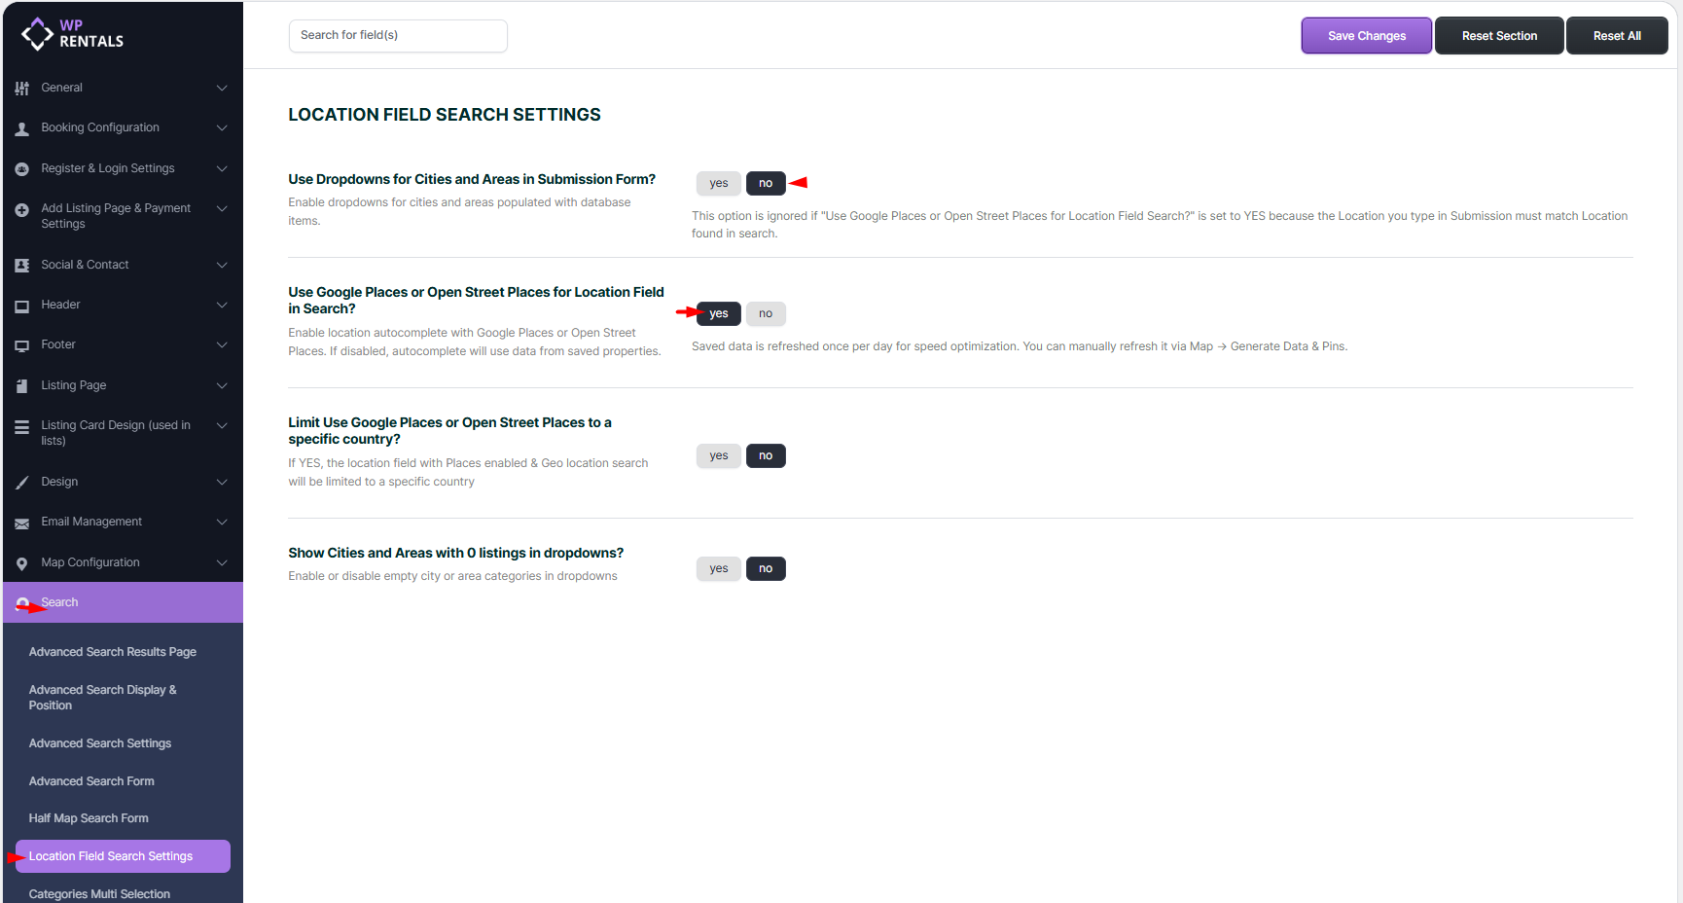Click the Add Listing plus circle icon

pos(22,210)
